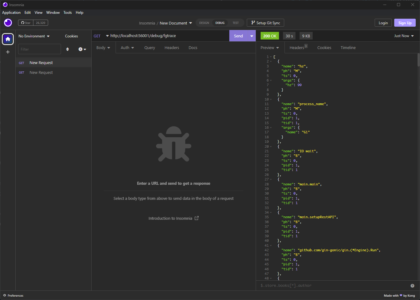Open the GitHub Star button
420x300 pixels.
coord(26,23)
